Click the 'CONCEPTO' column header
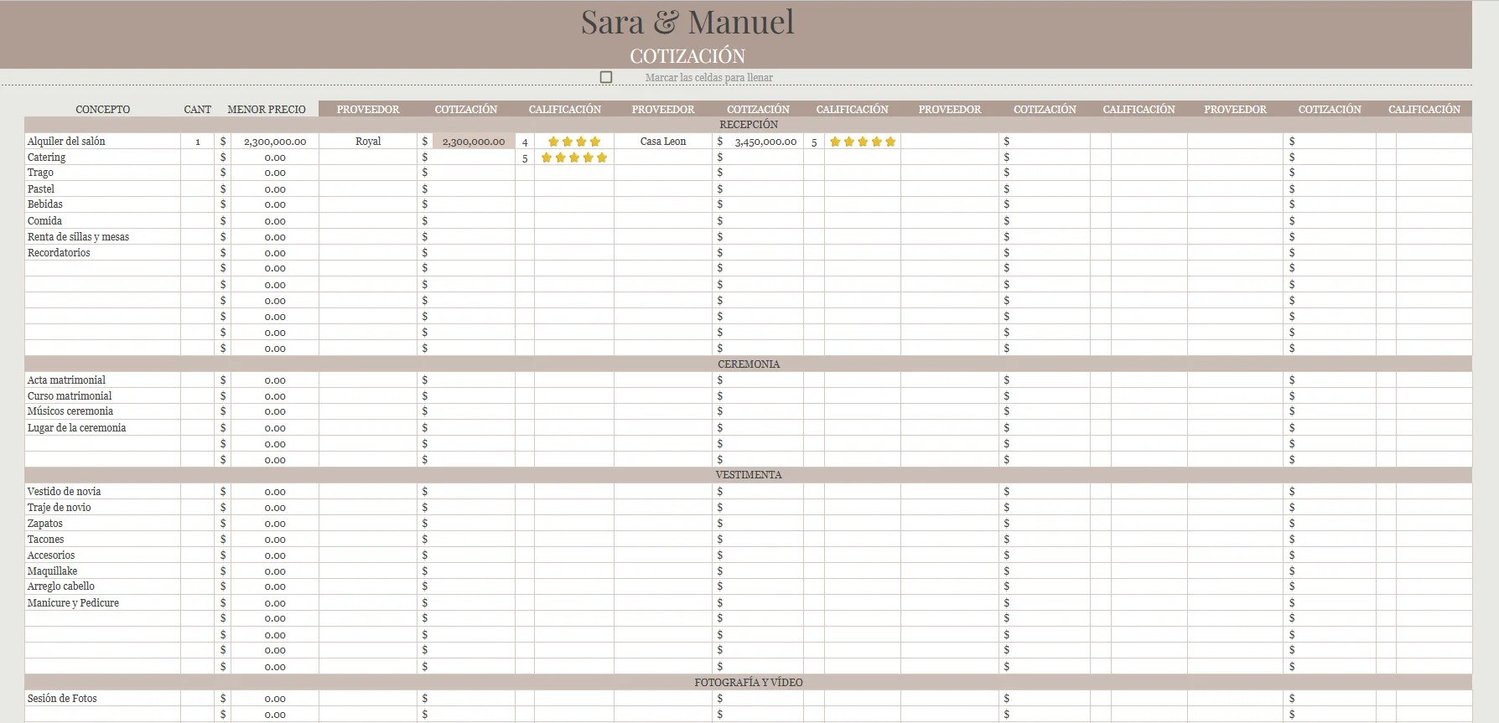1499x723 pixels. click(103, 110)
